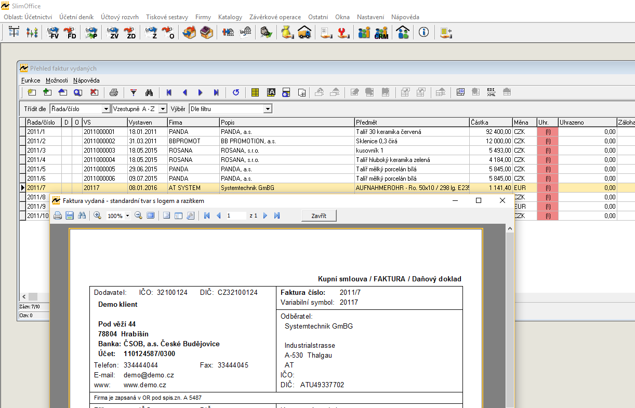The image size is (635, 408).
Task: Open the Dle filtru selection dropdown
Action: click(x=268, y=109)
